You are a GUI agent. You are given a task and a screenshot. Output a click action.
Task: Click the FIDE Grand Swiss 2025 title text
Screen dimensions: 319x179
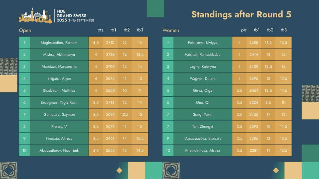click(x=74, y=16)
